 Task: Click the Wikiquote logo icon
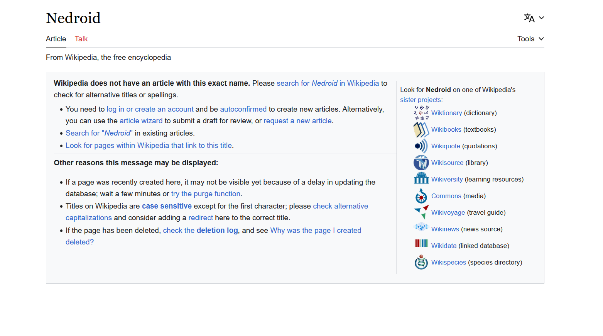421,146
